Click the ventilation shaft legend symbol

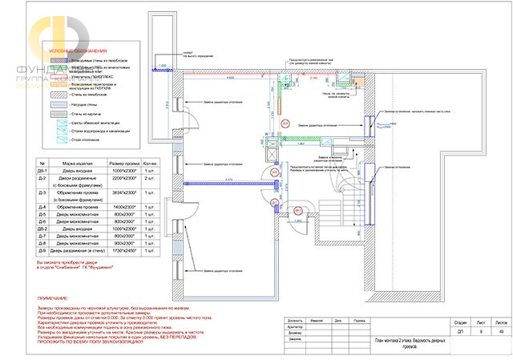coord(62,123)
